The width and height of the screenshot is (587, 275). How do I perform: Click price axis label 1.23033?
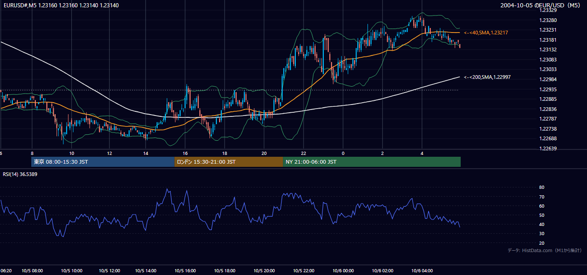[547, 69]
